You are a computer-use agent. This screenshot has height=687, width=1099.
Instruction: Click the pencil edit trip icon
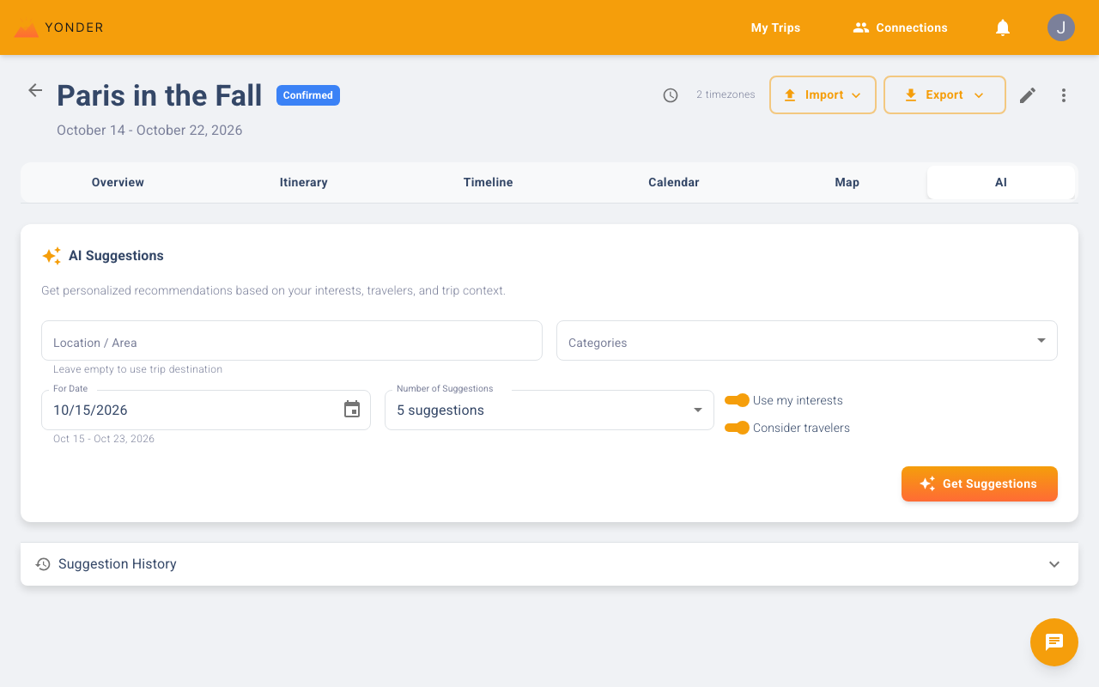(x=1028, y=95)
